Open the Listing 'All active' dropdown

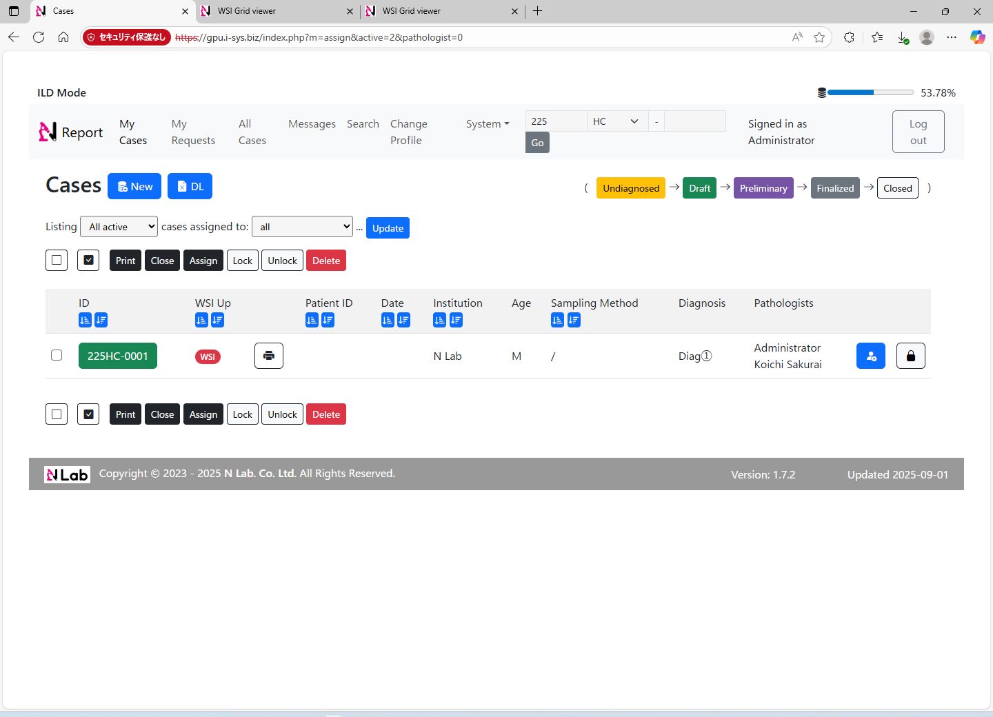[x=119, y=227]
